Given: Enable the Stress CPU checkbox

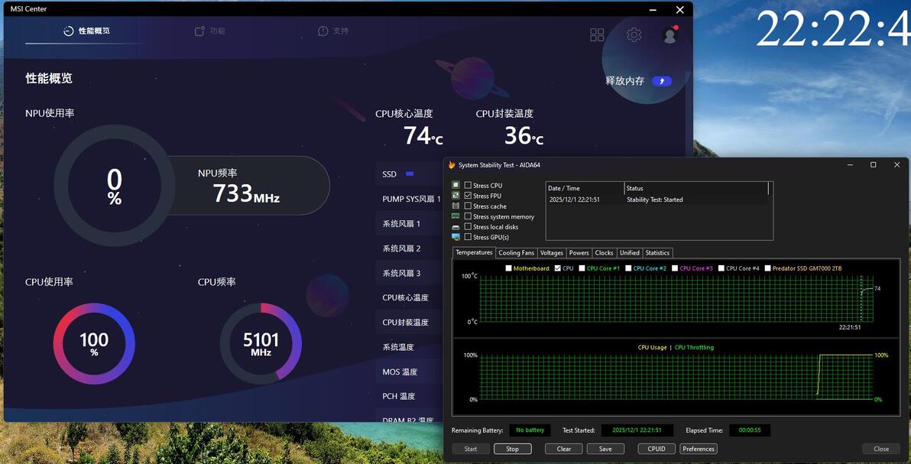Looking at the screenshot, I should point(468,186).
